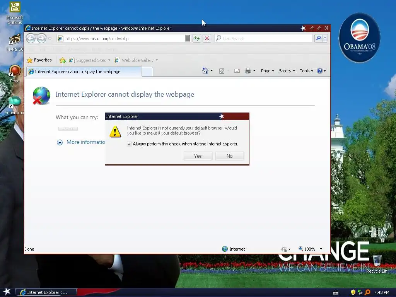
Task: Select the Supermium desktop icon
Action: (x=14, y=106)
